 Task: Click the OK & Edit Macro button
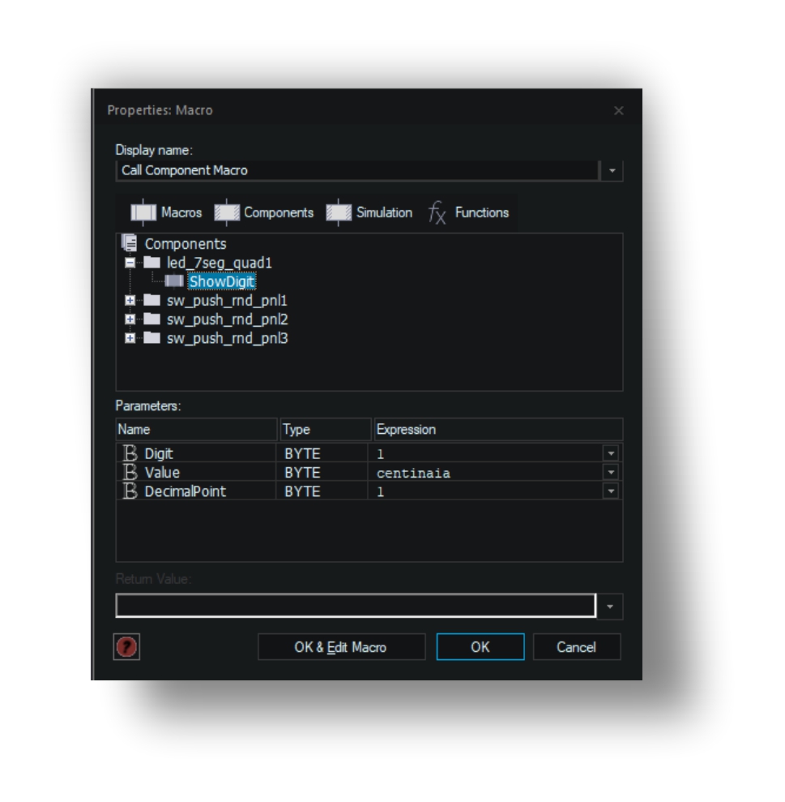(x=341, y=647)
